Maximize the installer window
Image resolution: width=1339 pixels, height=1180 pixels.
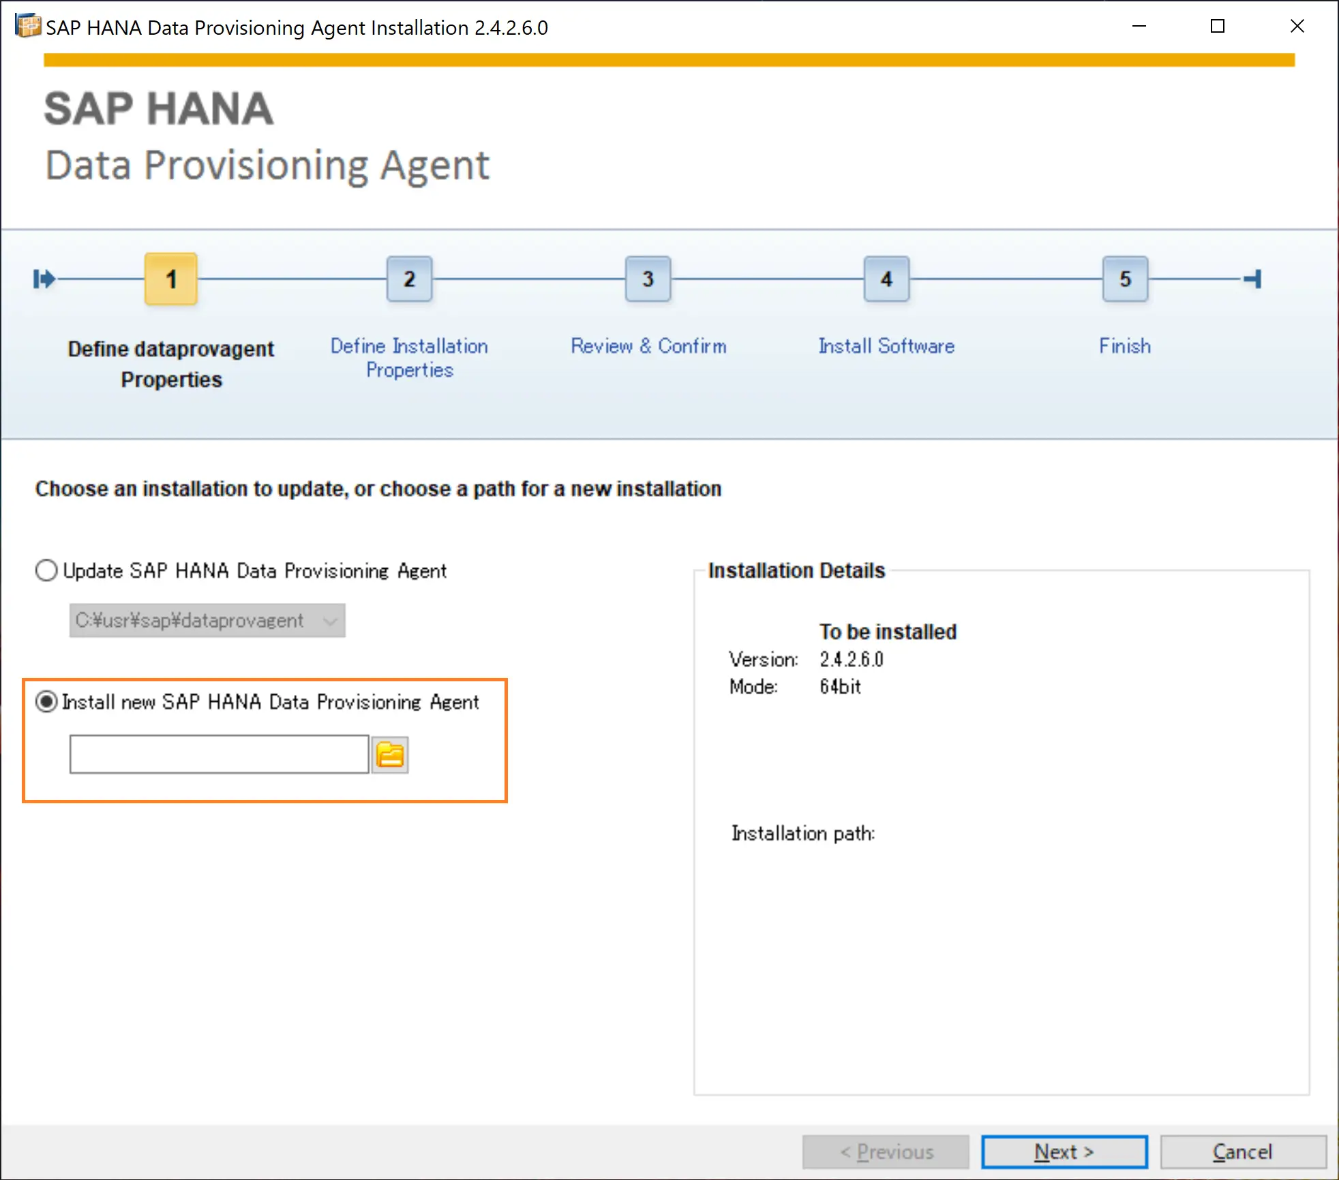pos(1218,26)
